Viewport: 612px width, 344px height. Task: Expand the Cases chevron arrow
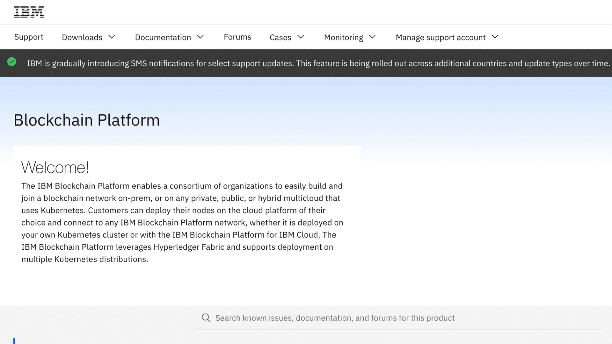301,37
